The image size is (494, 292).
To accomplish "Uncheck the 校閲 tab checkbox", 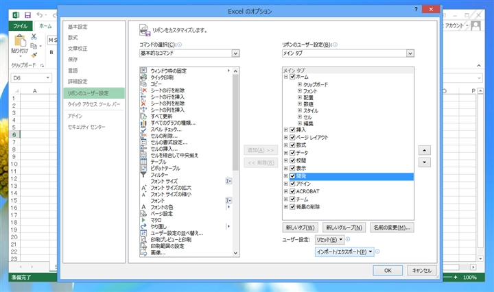I will [x=292, y=160].
